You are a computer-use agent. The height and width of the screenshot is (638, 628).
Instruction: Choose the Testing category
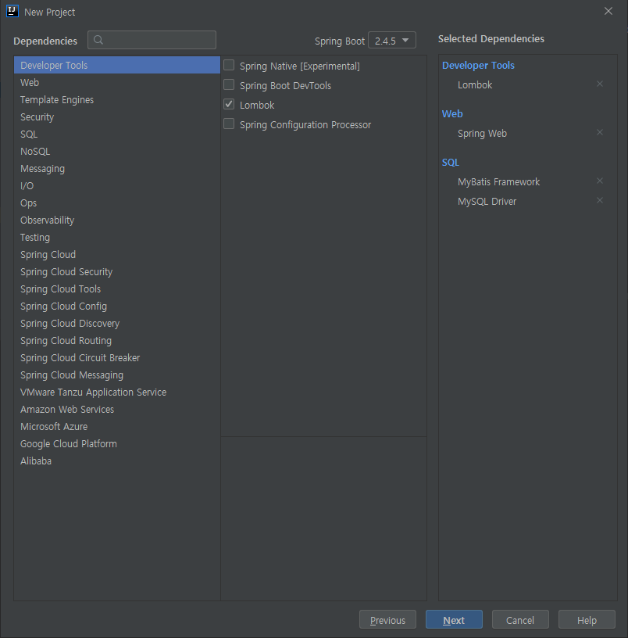(117, 237)
